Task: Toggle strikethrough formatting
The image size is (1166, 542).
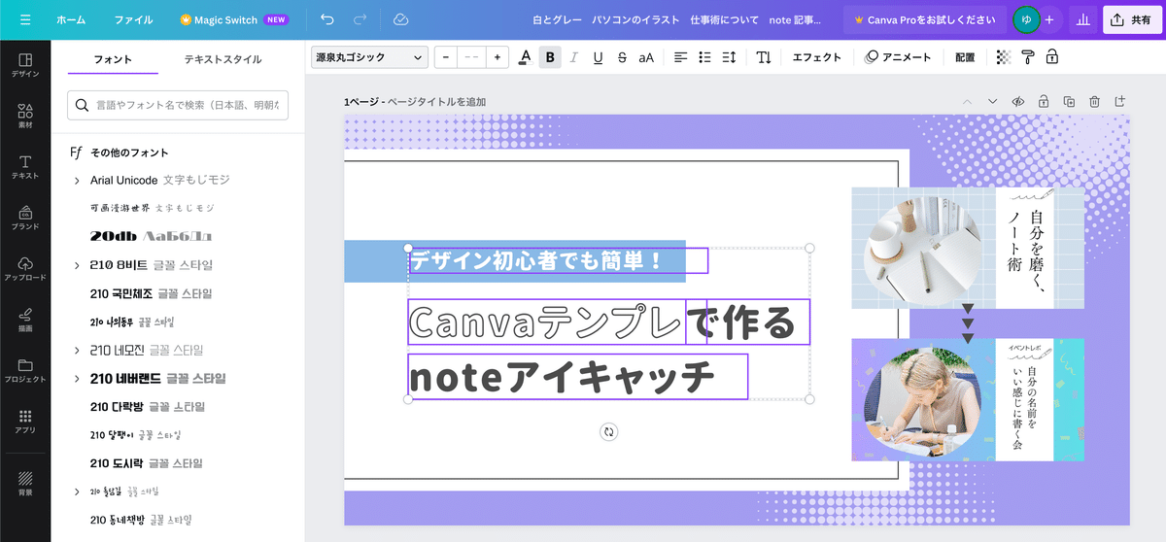Action: coord(622,57)
